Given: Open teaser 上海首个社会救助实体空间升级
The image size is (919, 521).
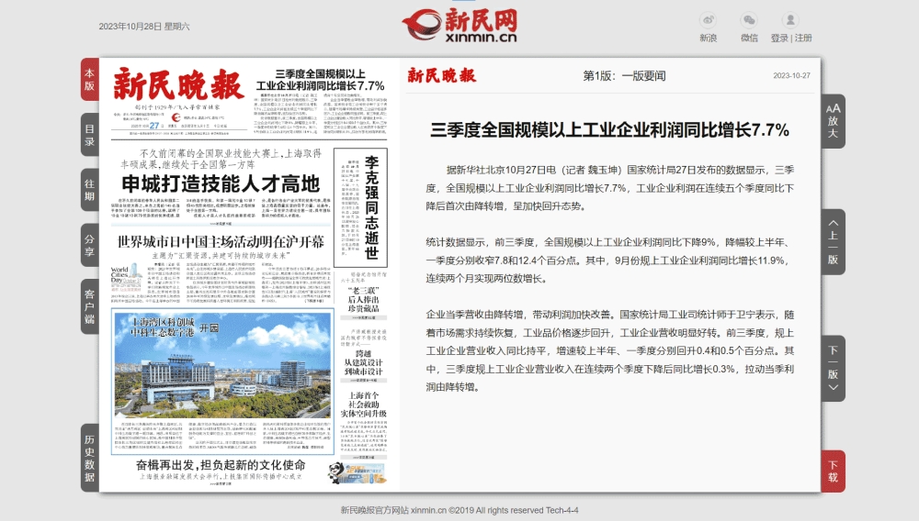Looking at the screenshot, I should pos(363,405).
